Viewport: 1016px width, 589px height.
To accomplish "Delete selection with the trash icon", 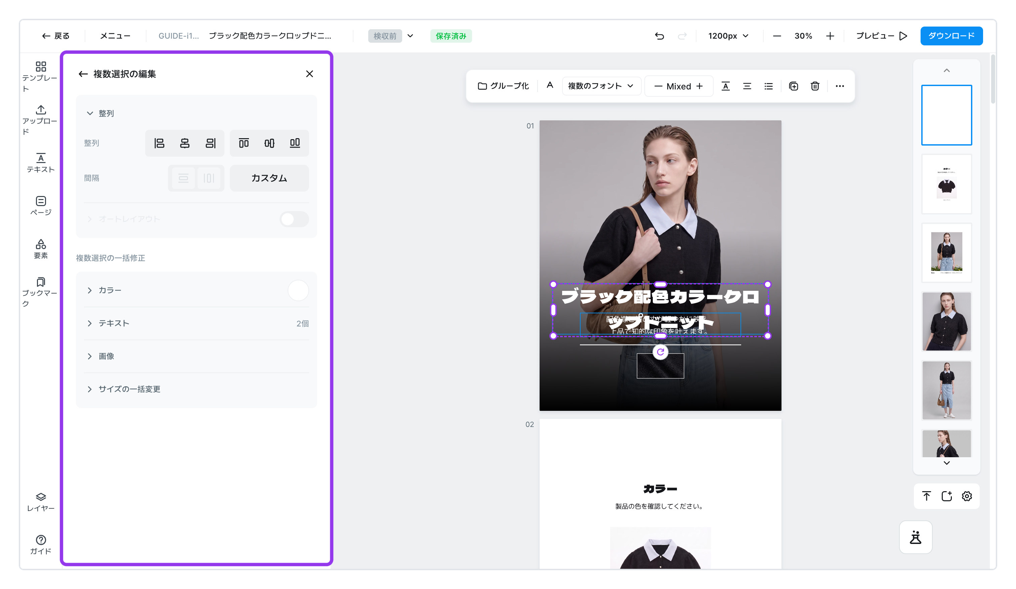I will pos(815,86).
